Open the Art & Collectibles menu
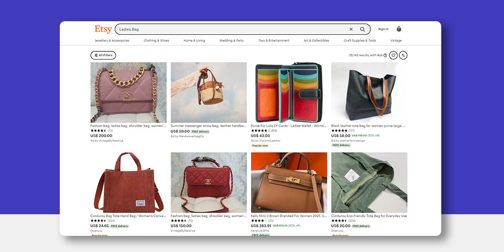Screen dimensions: 504x252 point(317,40)
